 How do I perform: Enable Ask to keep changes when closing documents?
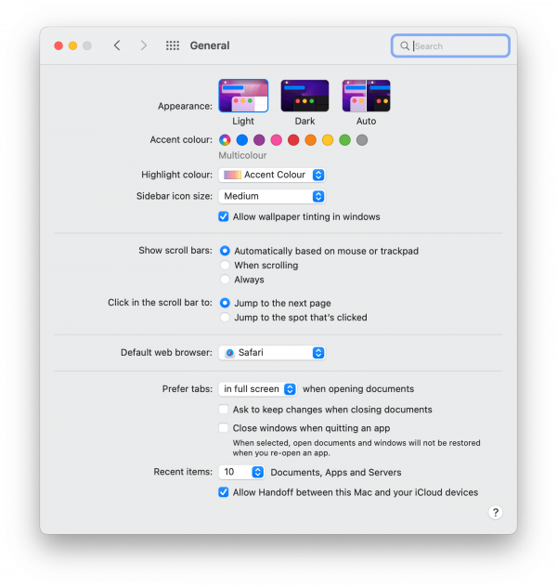[224, 410]
